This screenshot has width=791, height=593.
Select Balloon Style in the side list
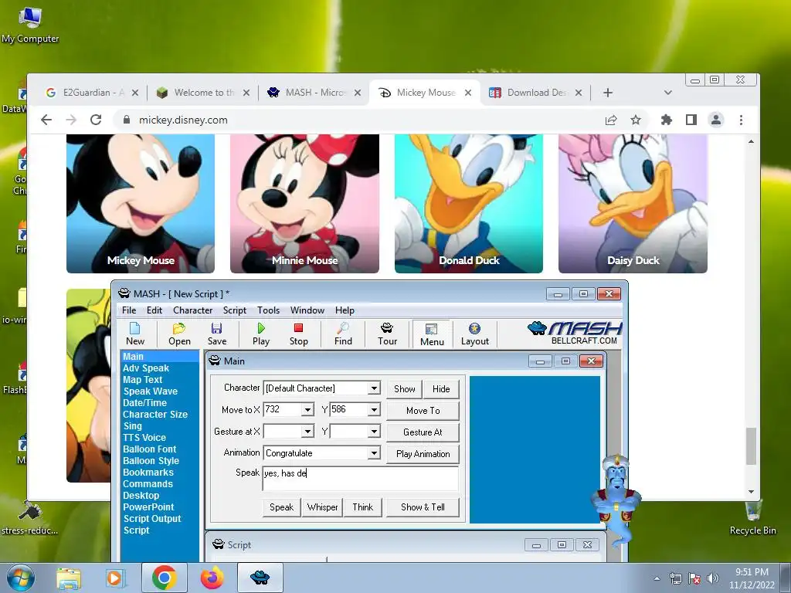click(x=151, y=461)
